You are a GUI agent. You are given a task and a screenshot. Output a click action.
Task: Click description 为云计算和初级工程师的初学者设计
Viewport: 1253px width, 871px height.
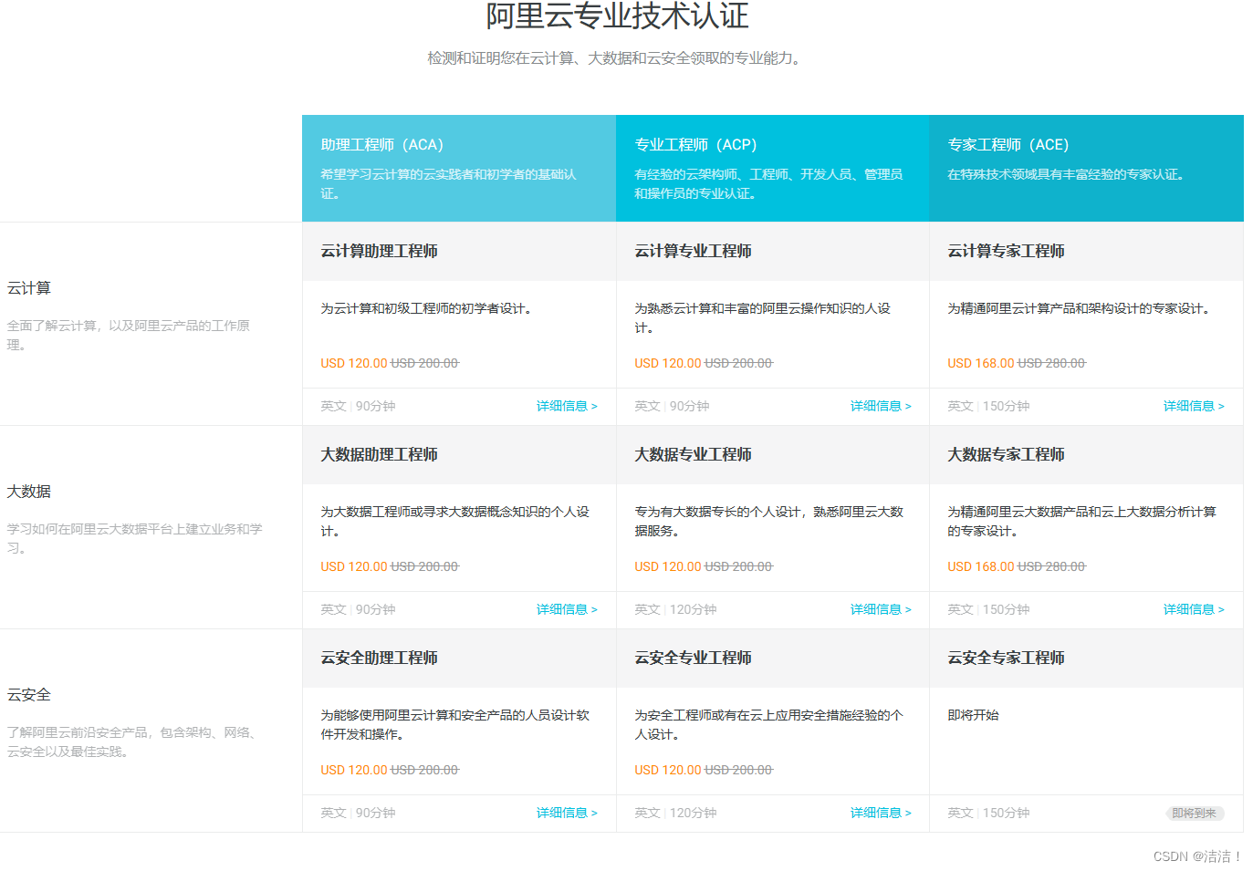coord(425,308)
